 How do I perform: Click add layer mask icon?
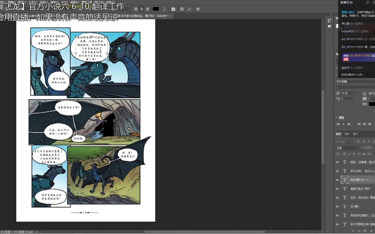365,231
